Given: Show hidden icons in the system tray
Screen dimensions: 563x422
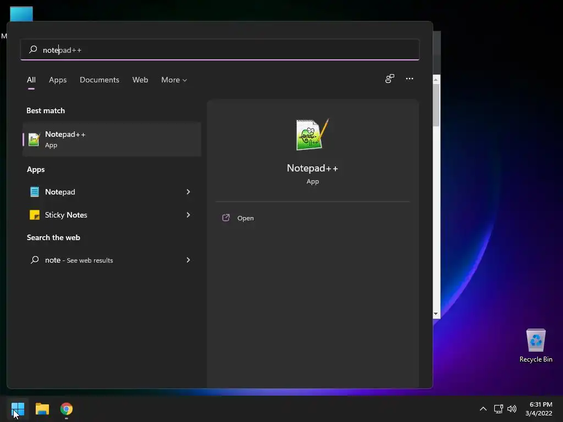Looking at the screenshot, I should pyautogui.click(x=483, y=409).
